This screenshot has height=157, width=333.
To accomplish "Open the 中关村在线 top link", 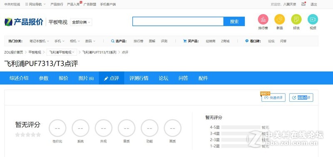I will click(12, 4).
